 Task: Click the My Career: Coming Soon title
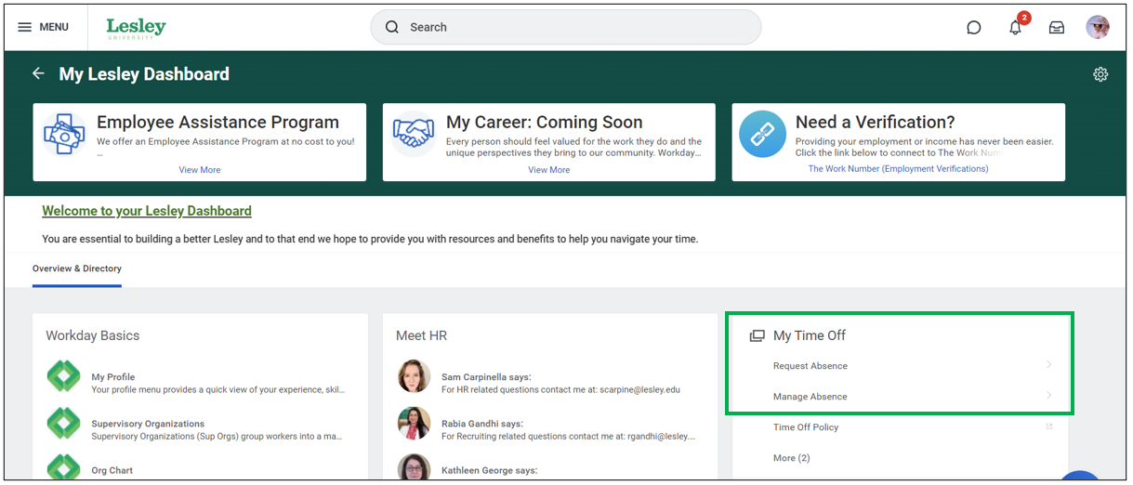click(x=545, y=122)
